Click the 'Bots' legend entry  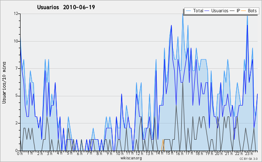coord(252,11)
